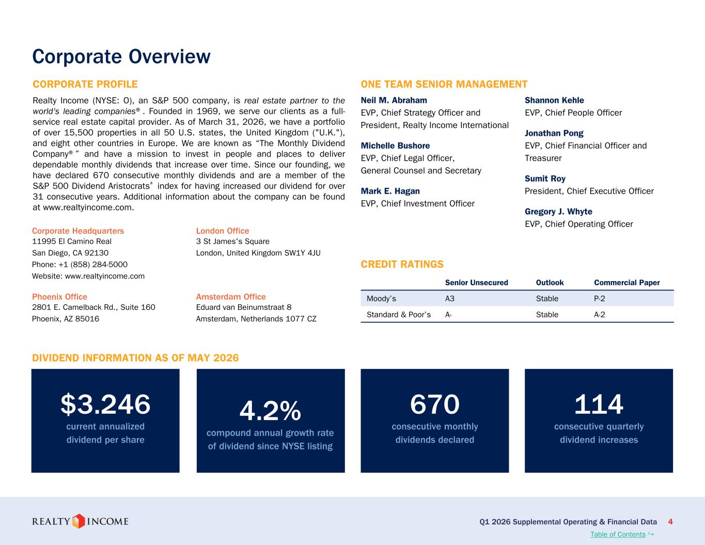Click the Stable outlook in the Standard & Poor's row
The image size is (705, 545).
(x=547, y=314)
